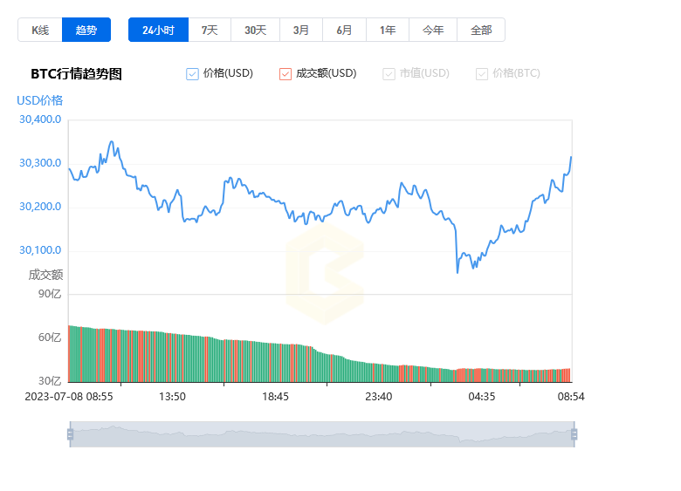Enable the 价格(BTC) series checkbox
Image resolution: width=681 pixels, height=491 pixels.
tap(482, 74)
